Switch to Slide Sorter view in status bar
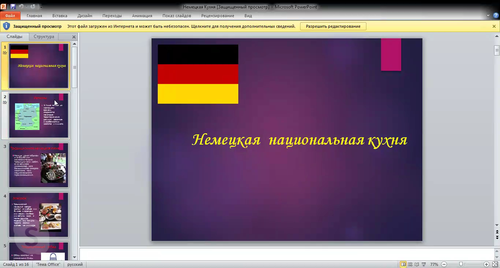Viewport: 500px width, 268px height. pyautogui.click(x=410, y=264)
